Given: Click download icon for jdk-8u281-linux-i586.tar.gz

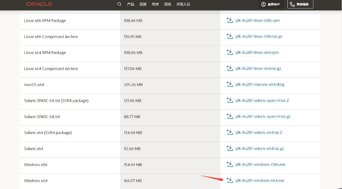Looking at the screenshot, I should [x=230, y=36].
